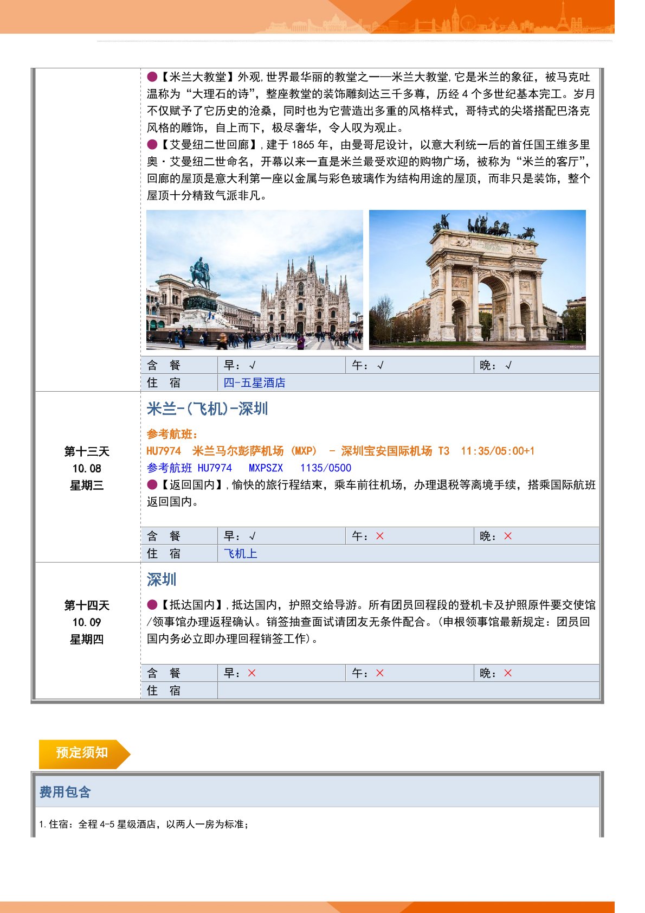Select the 预定须知 orange arrow banner
Viewport: 645px width, 913px height.
[83, 753]
